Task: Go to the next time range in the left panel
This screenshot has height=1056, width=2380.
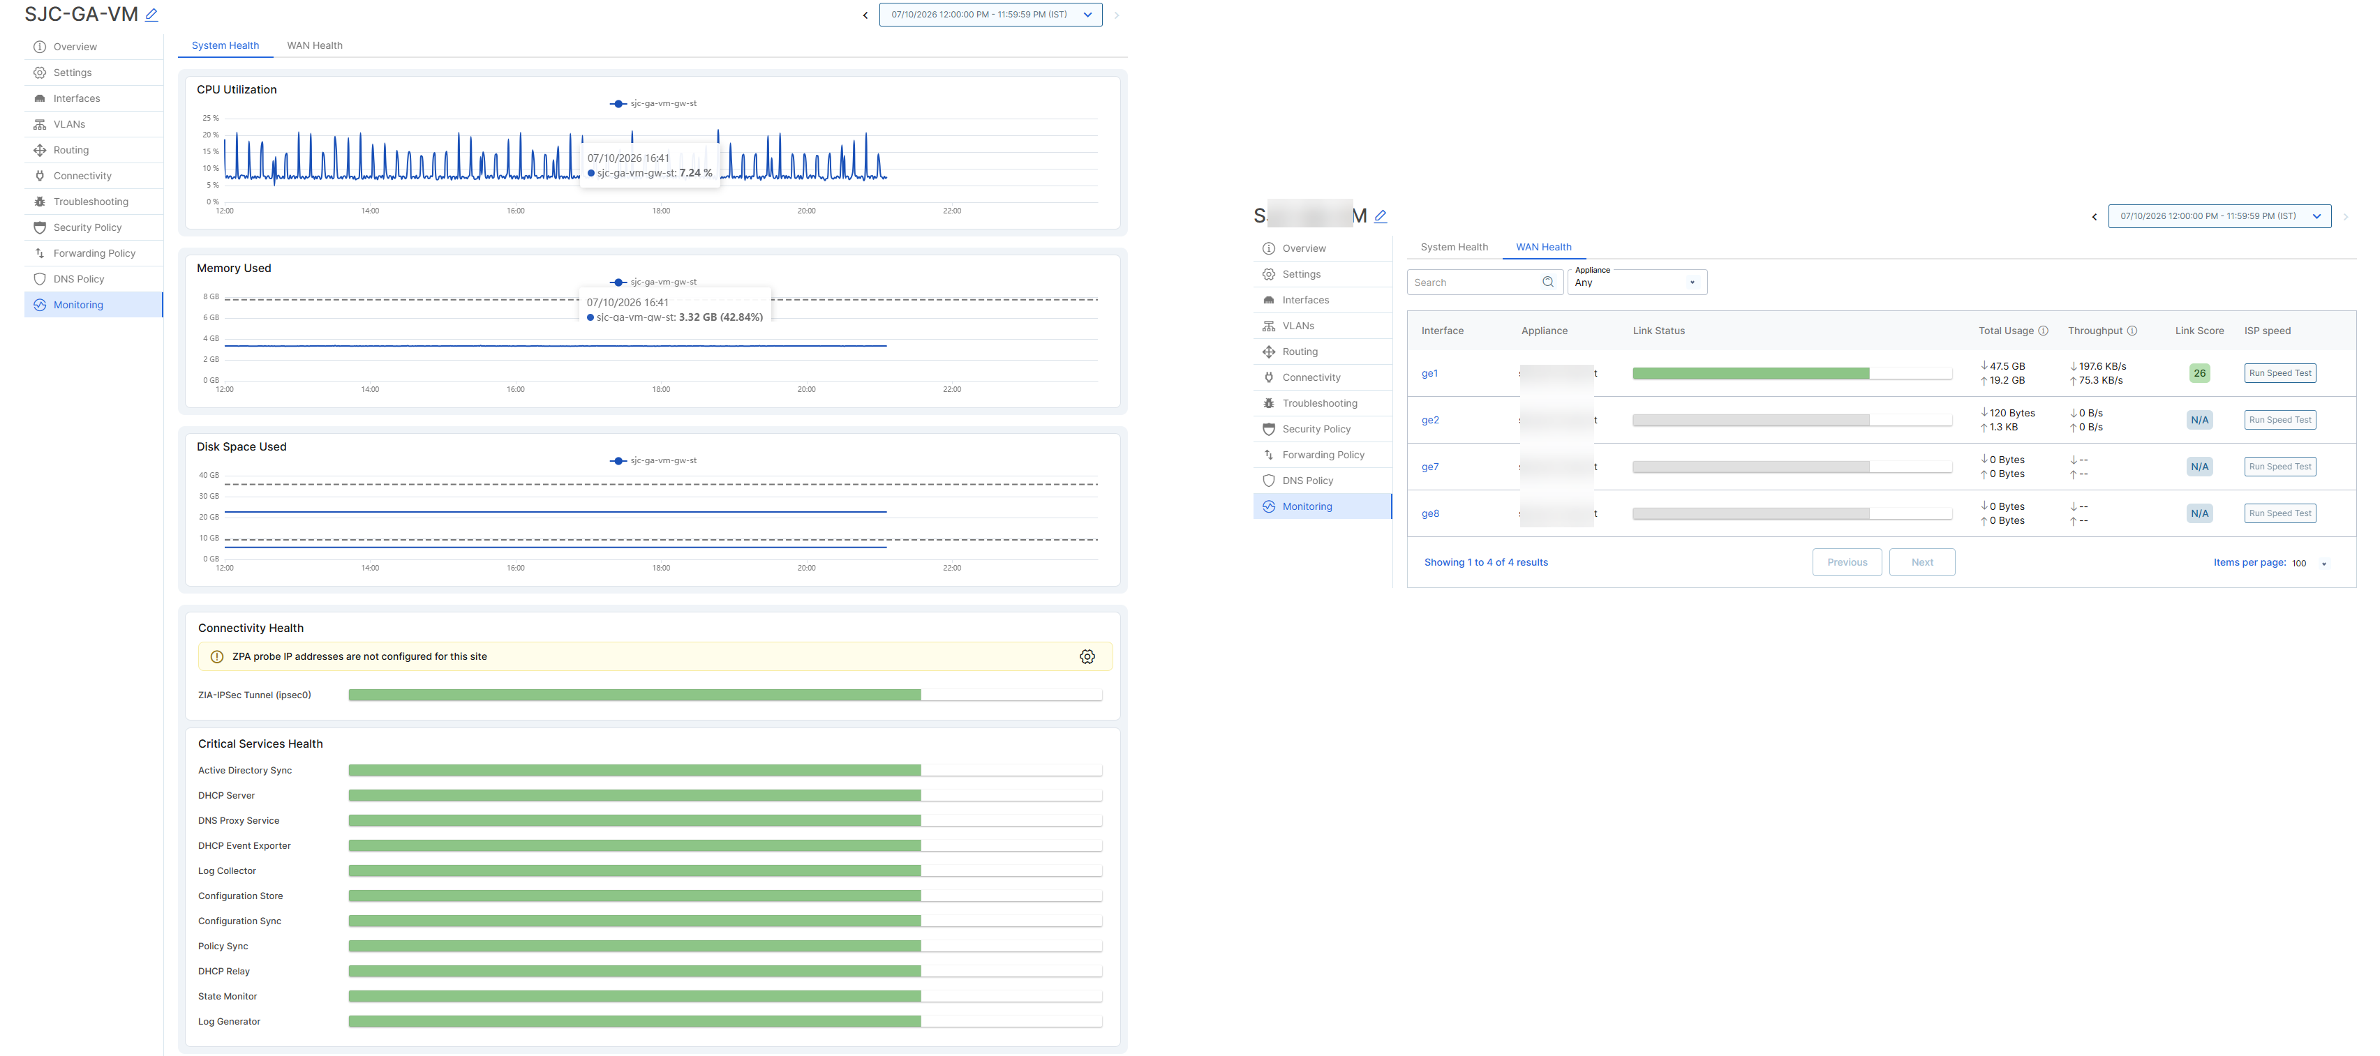Action: [1116, 15]
